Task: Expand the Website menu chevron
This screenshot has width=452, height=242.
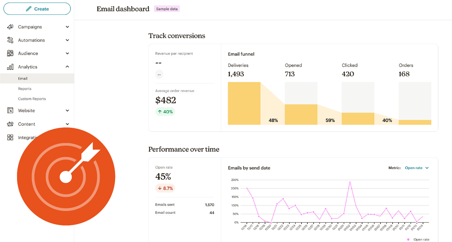Action: [67, 110]
